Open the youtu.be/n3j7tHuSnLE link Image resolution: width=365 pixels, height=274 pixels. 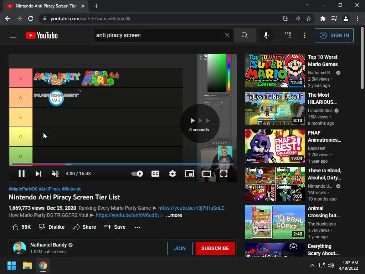191,208
